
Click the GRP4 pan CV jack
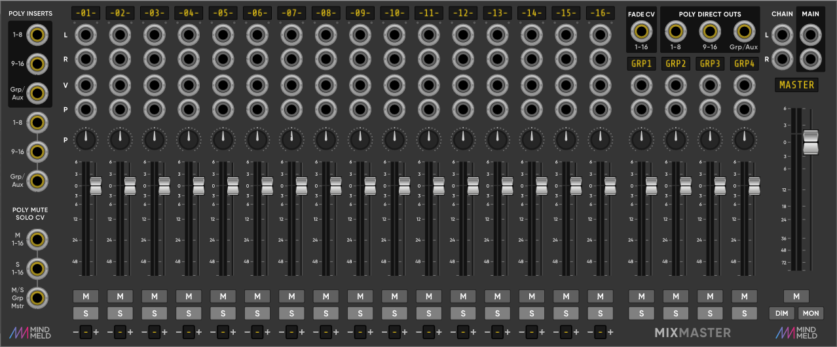(743, 108)
